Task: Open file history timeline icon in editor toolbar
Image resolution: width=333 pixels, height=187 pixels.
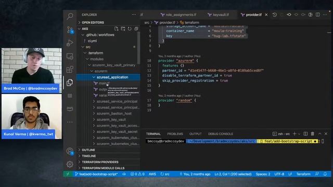Action: [275, 15]
